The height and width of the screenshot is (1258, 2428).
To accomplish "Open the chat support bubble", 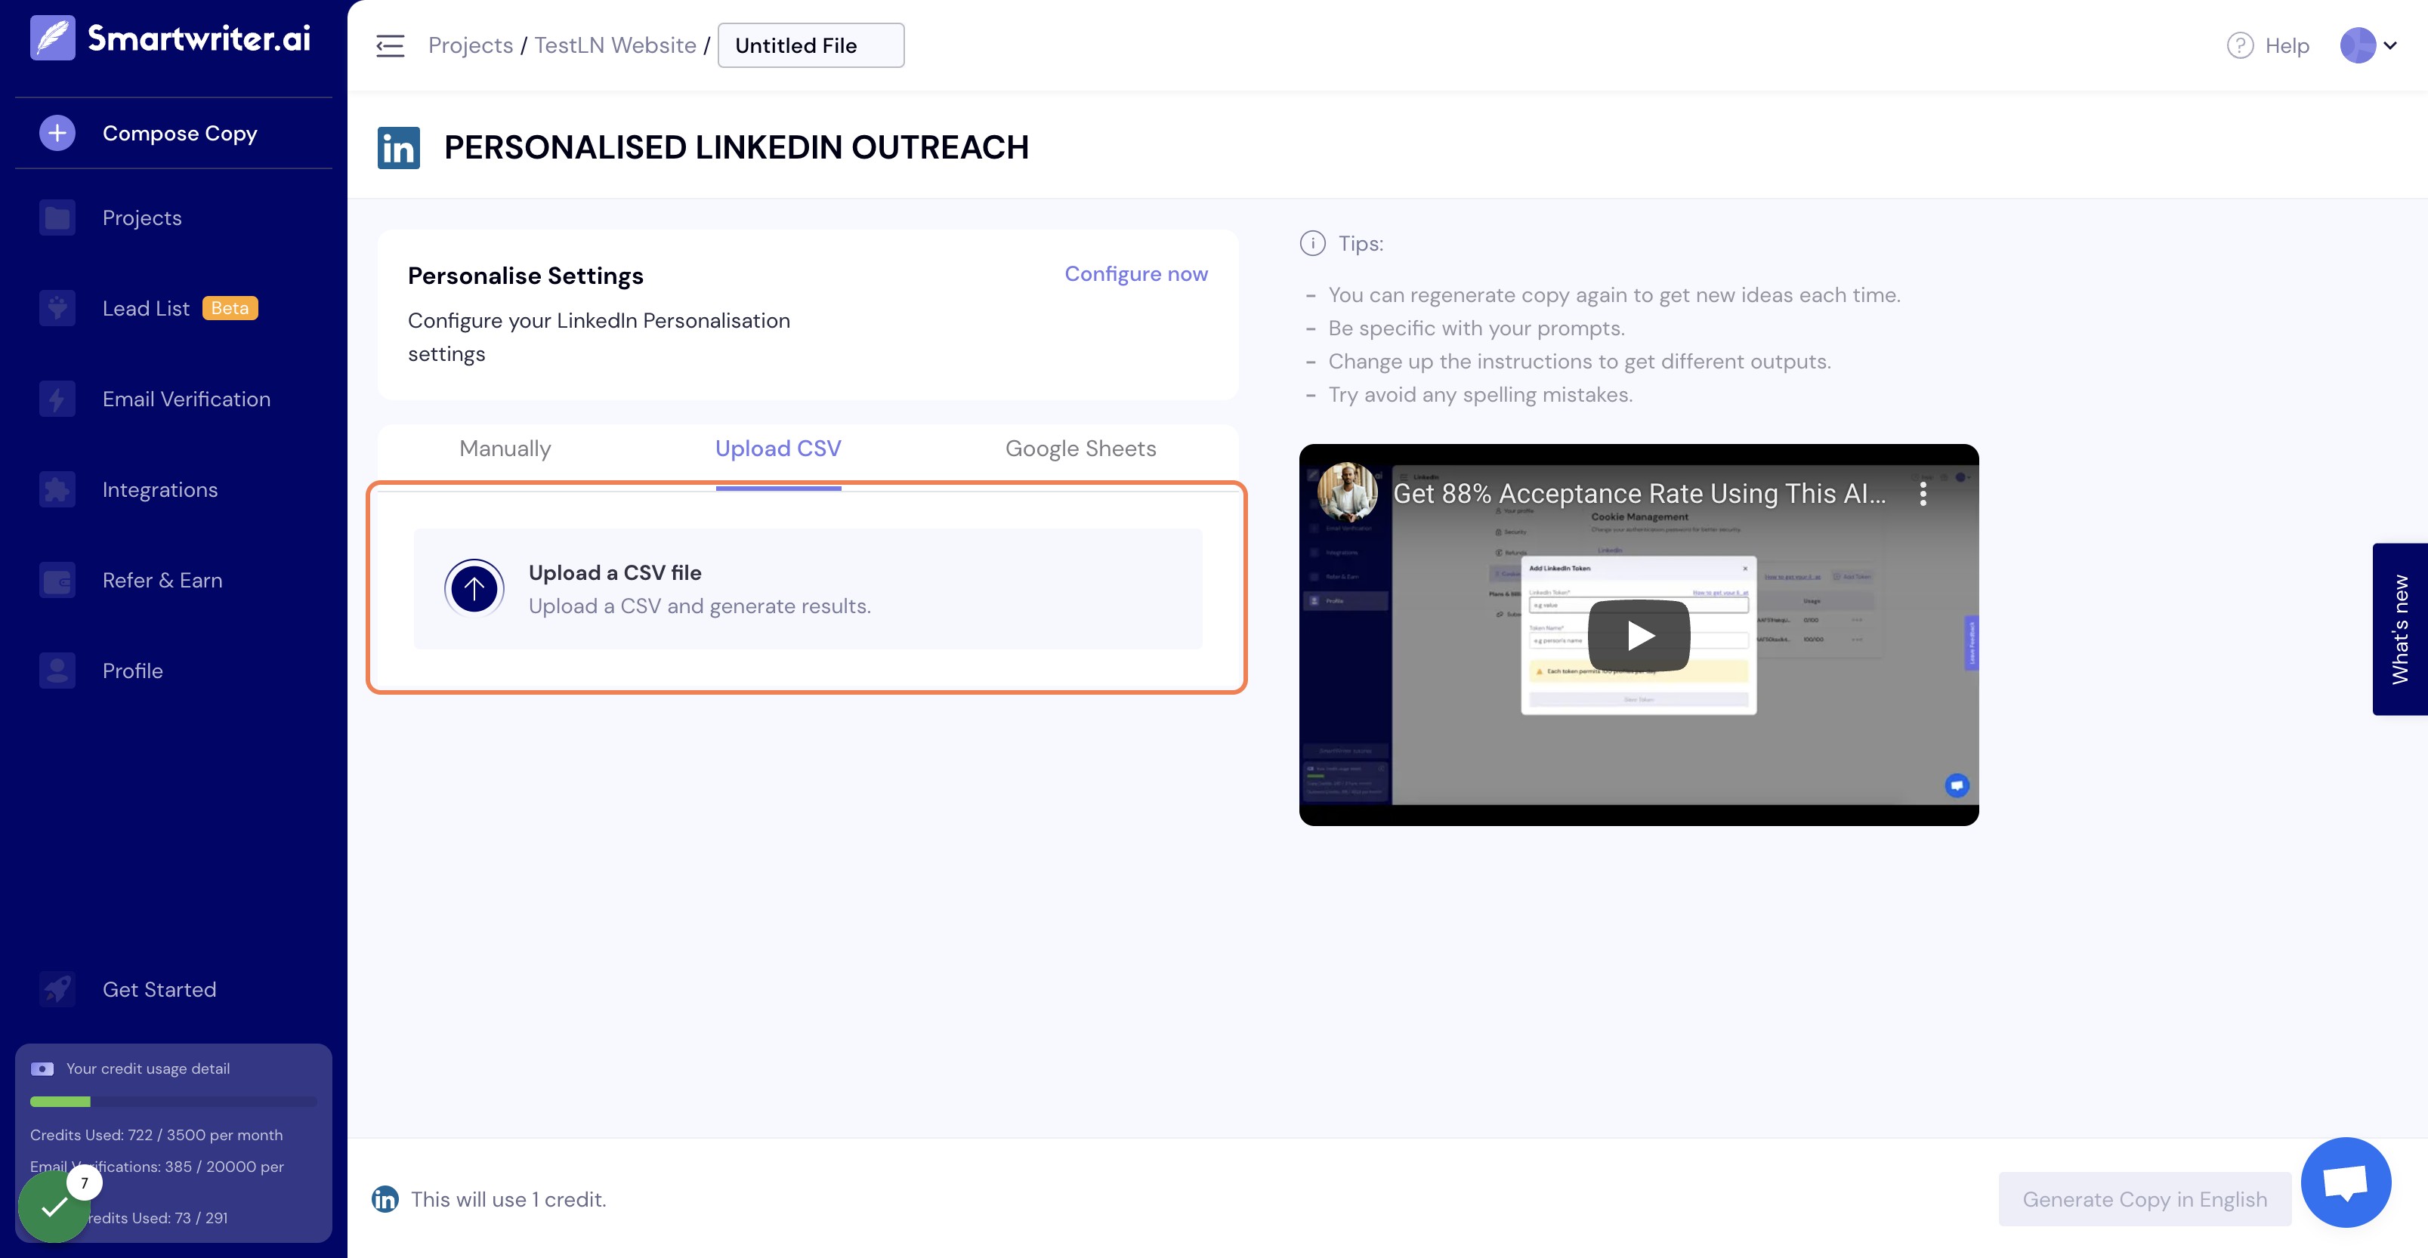I will click(2346, 1182).
